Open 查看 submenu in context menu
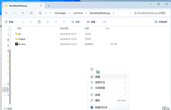This screenshot has width=171, height=110. coord(108,77)
